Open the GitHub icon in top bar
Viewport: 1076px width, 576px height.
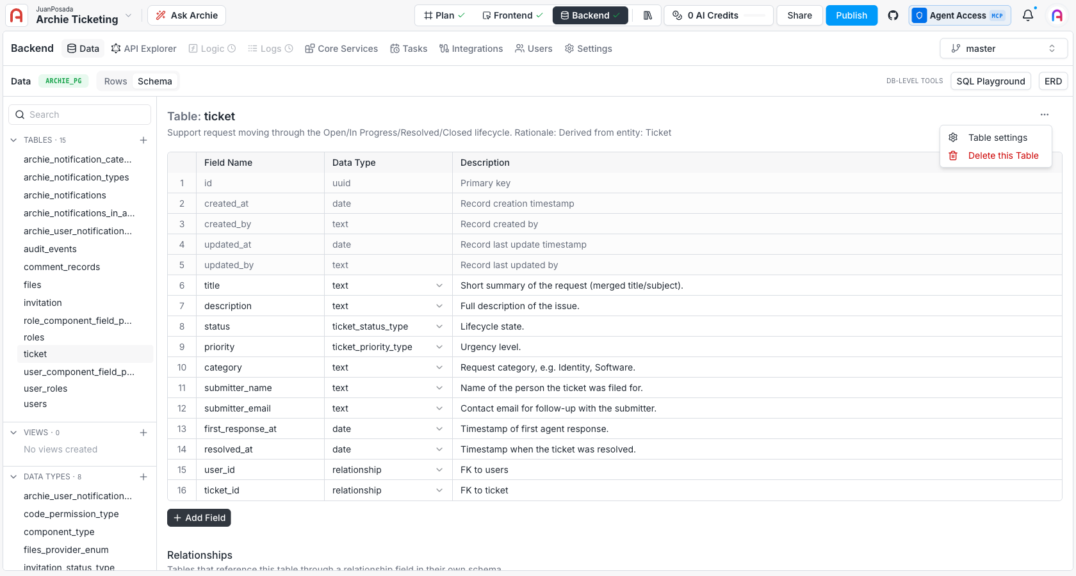coord(893,15)
